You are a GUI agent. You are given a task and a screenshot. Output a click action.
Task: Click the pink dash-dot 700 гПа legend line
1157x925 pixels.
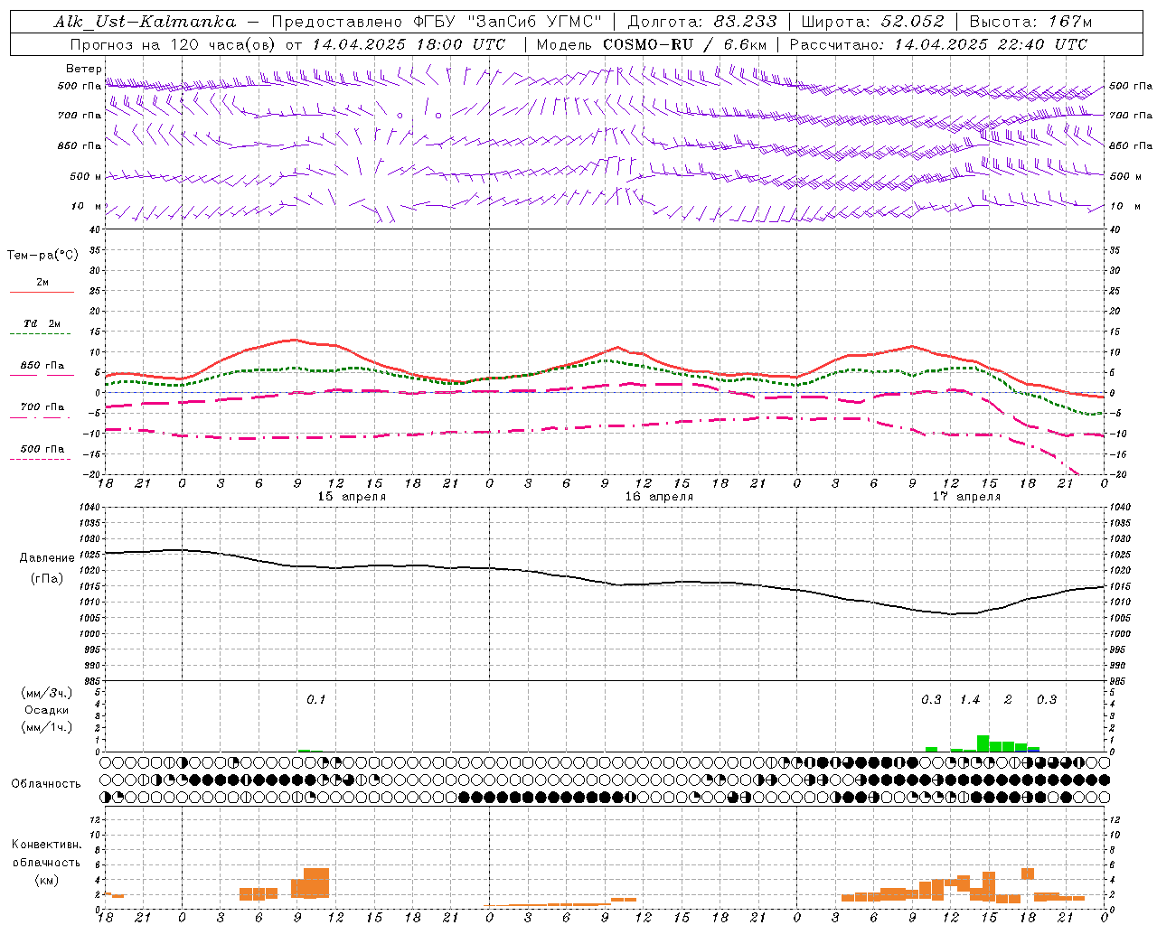[40, 418]
